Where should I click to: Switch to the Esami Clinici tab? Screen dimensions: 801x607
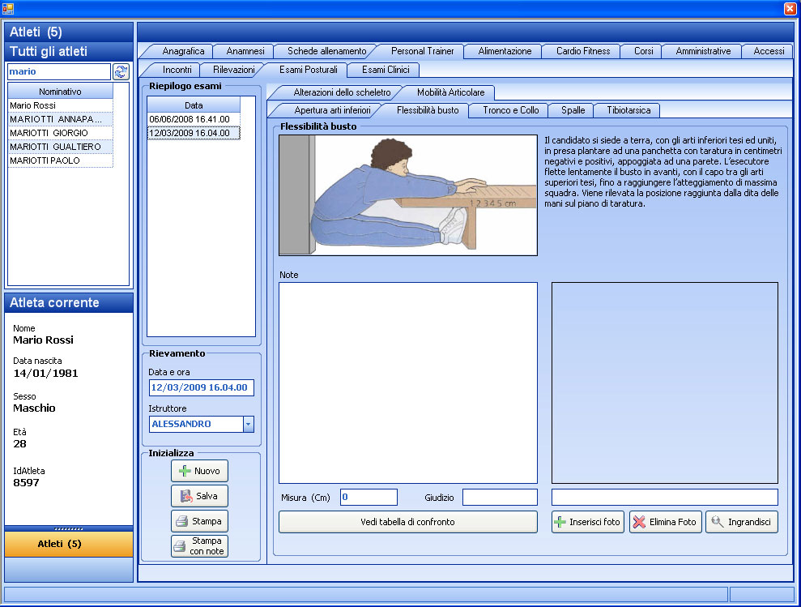point(385,70)
